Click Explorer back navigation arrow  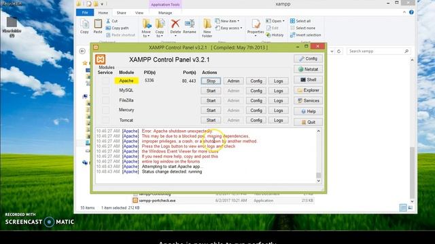[x=82, y=52]
